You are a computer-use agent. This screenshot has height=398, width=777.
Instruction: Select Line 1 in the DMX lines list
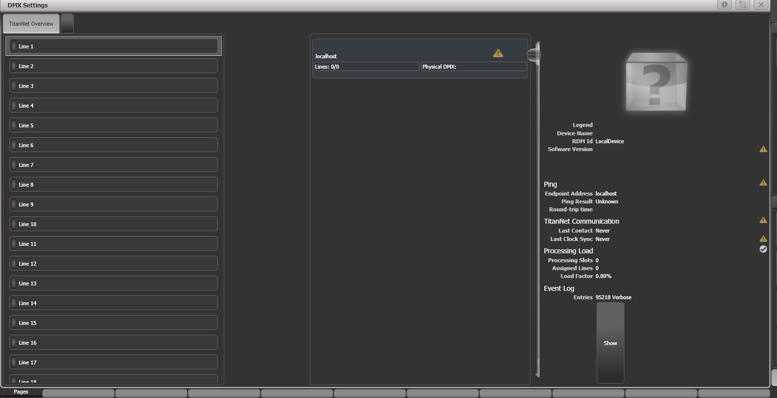114,46
